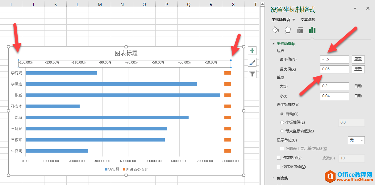Click the 最大值(X) input field
Viewport: 375px width, 185px height.
pyautogui.click(x=335, y=69)
